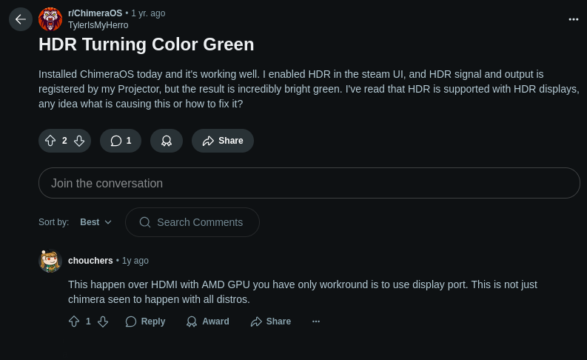Open chouchers' comment more options menu

pyautogui.click(x=316, y=321)
